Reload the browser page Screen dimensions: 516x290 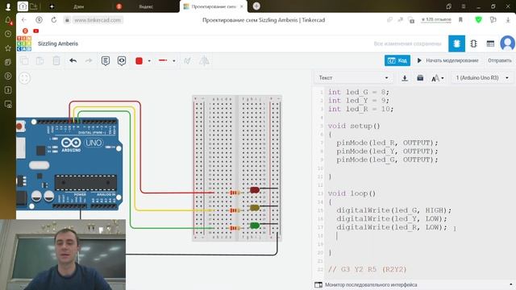[54, 20]
